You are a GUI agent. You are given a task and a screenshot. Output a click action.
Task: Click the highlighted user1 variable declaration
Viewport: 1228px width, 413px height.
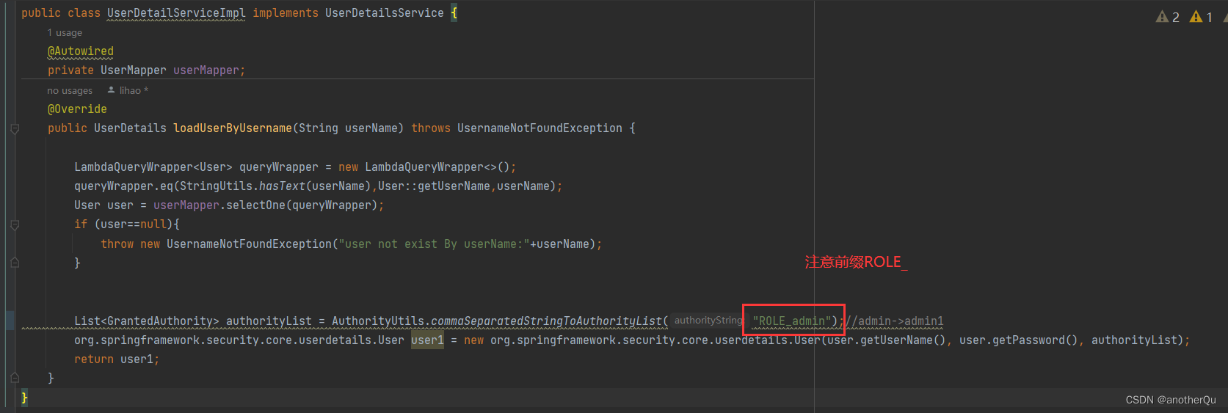pos(427,340)
